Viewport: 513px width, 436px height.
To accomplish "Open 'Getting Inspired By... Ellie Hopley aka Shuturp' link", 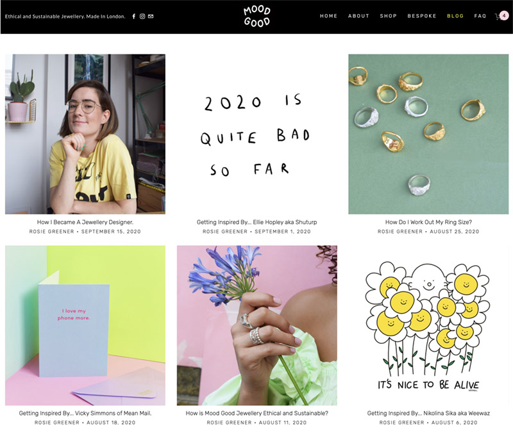I will (257, 222).
